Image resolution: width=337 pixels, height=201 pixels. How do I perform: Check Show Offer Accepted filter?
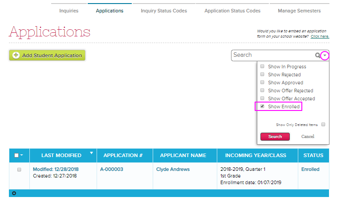click(x=262, y=98)
